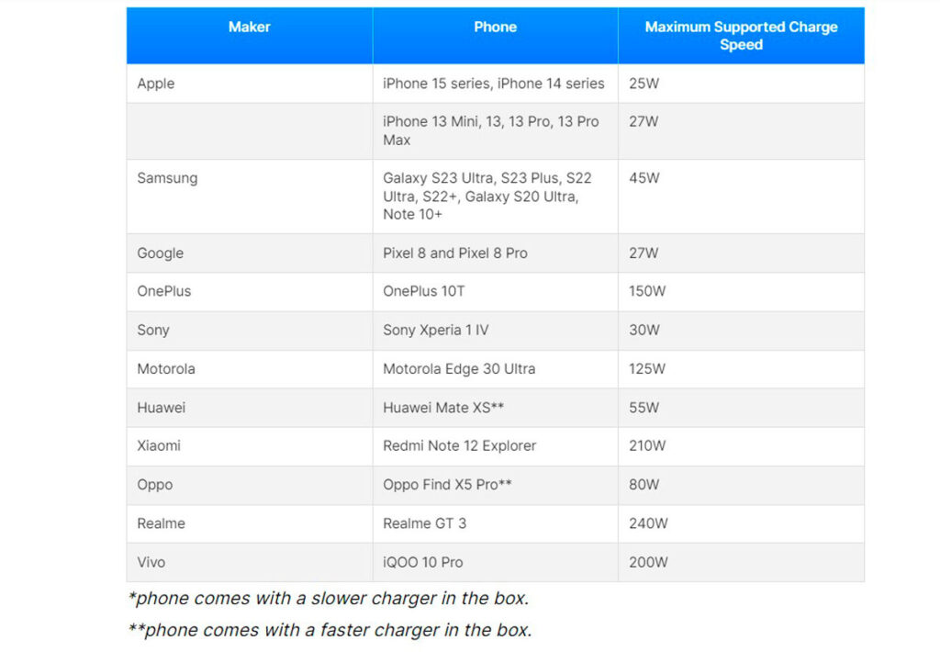Click the Oppo Find X5 Pro cell

(x=447, y=485)
